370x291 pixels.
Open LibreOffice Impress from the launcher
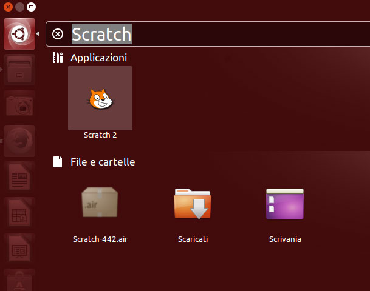19,249
